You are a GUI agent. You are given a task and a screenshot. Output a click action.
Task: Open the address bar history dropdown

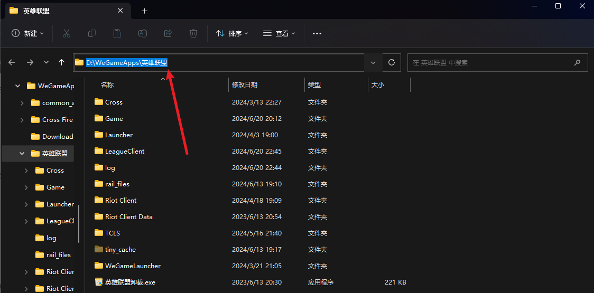(x=373, y=62)
